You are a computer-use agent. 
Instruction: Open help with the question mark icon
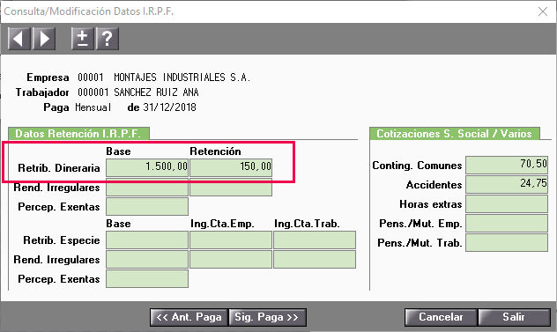click(107, 39)
